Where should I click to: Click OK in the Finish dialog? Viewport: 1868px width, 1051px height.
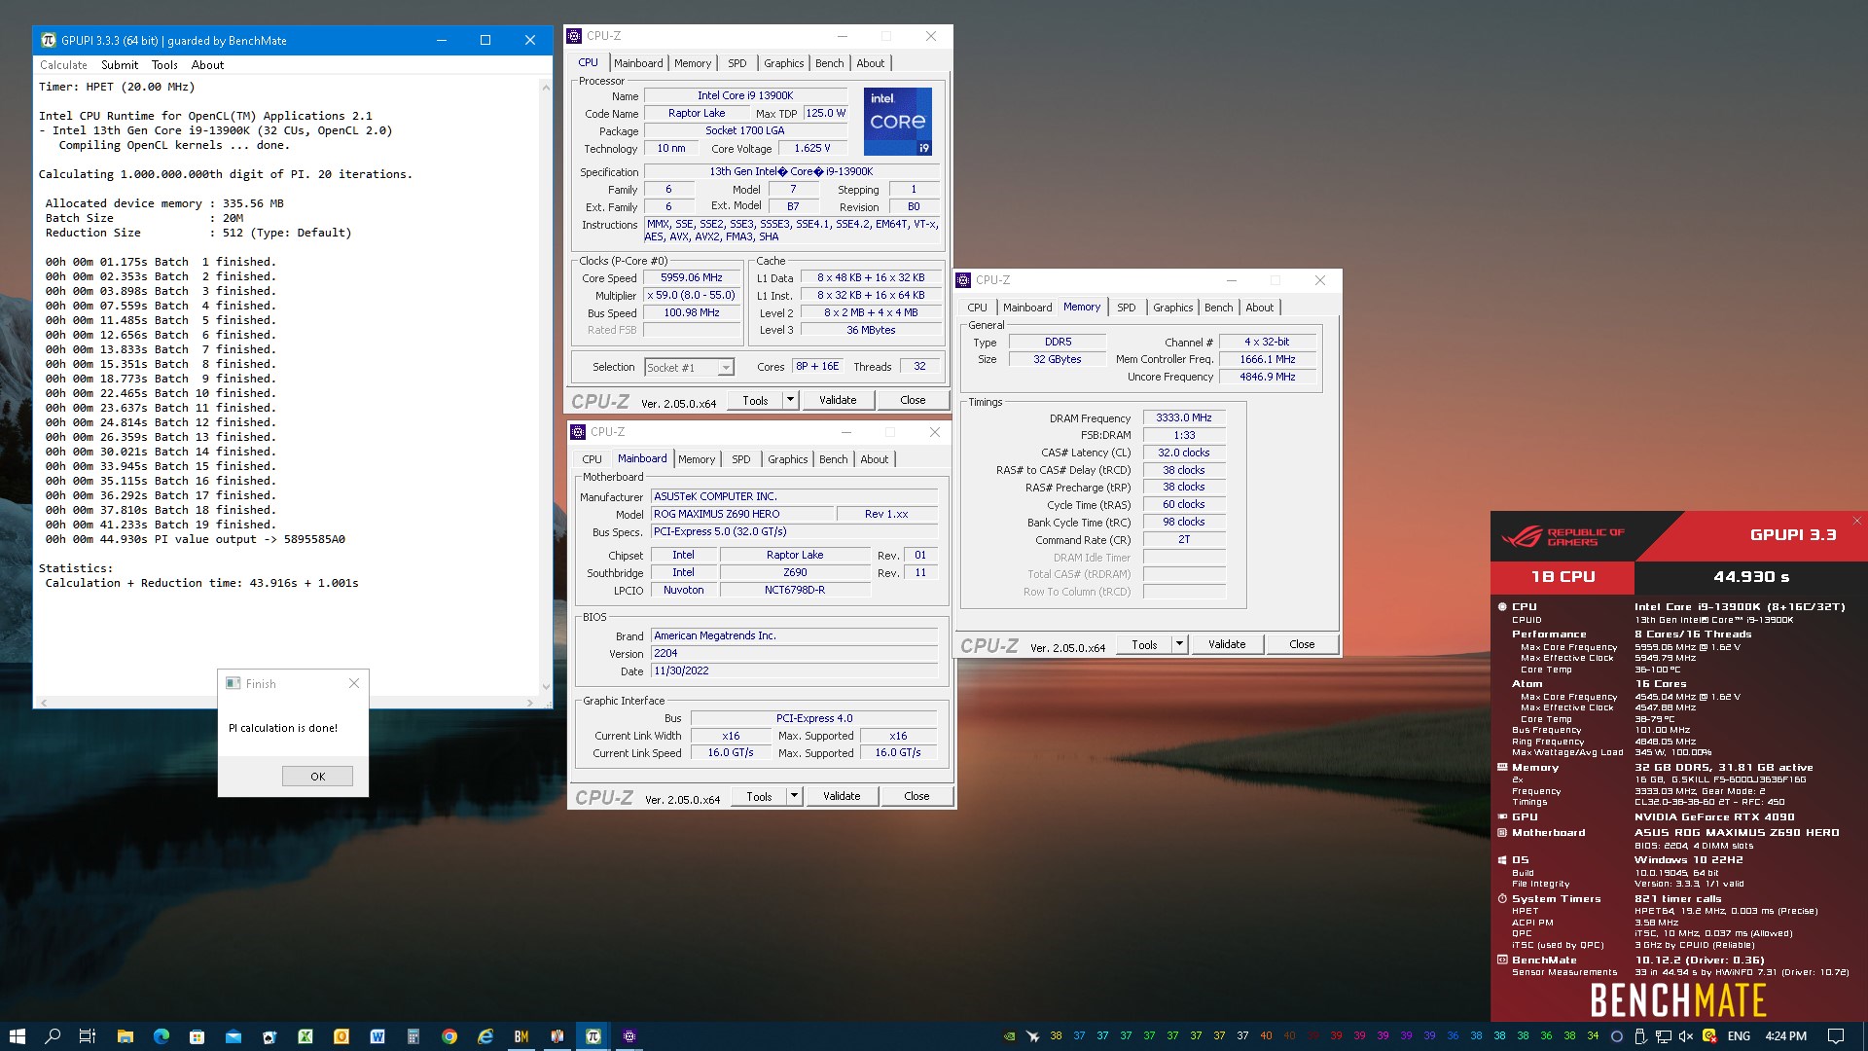(x=317, y=777)
